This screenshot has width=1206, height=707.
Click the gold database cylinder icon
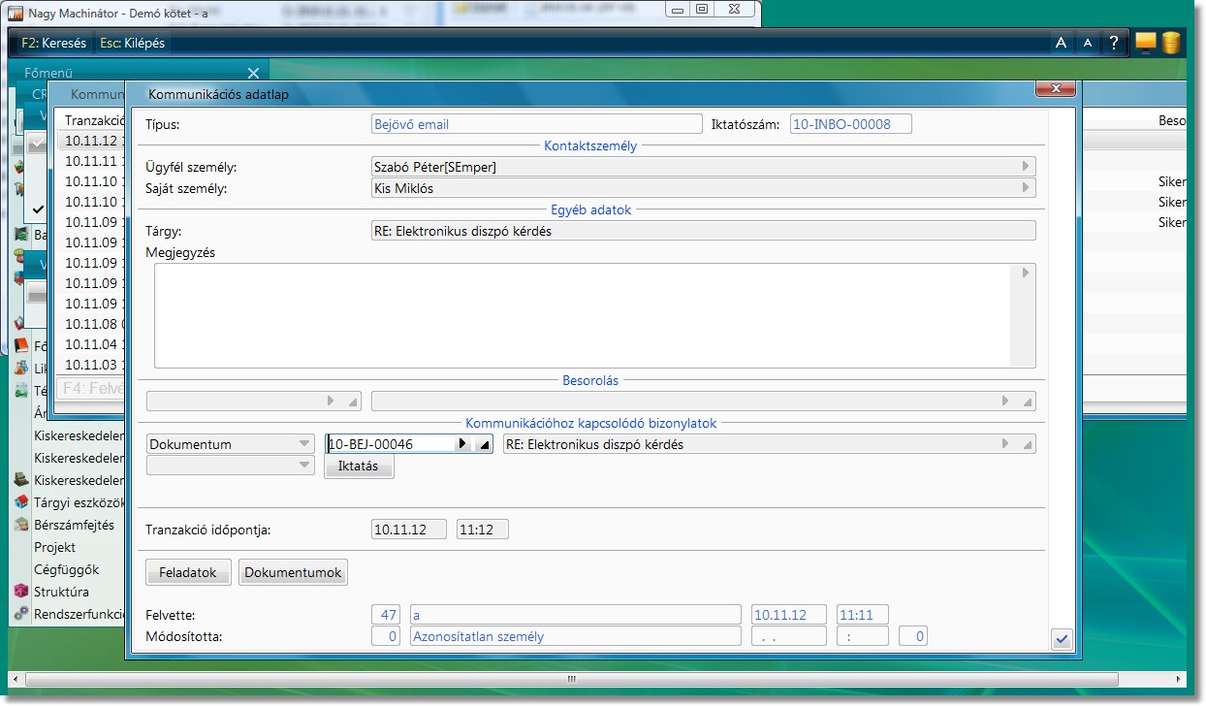(1171, 43)
